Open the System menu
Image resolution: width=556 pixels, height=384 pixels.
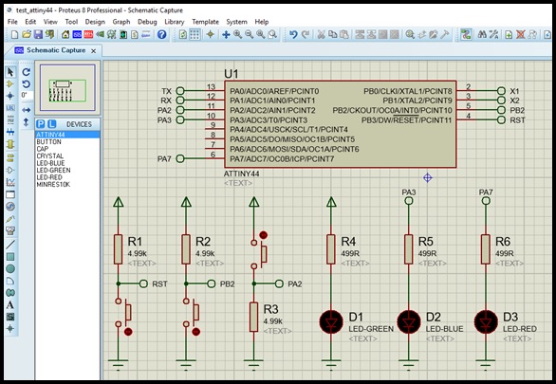(236, 22)
